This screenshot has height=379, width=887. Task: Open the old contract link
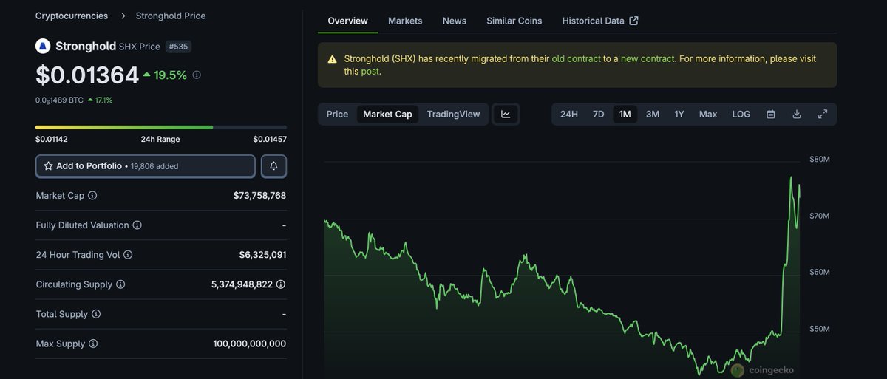[x=577, y=58]
